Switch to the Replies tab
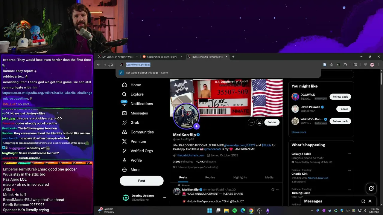The height and width of the screenshot is (215, 383). [210, 177]
